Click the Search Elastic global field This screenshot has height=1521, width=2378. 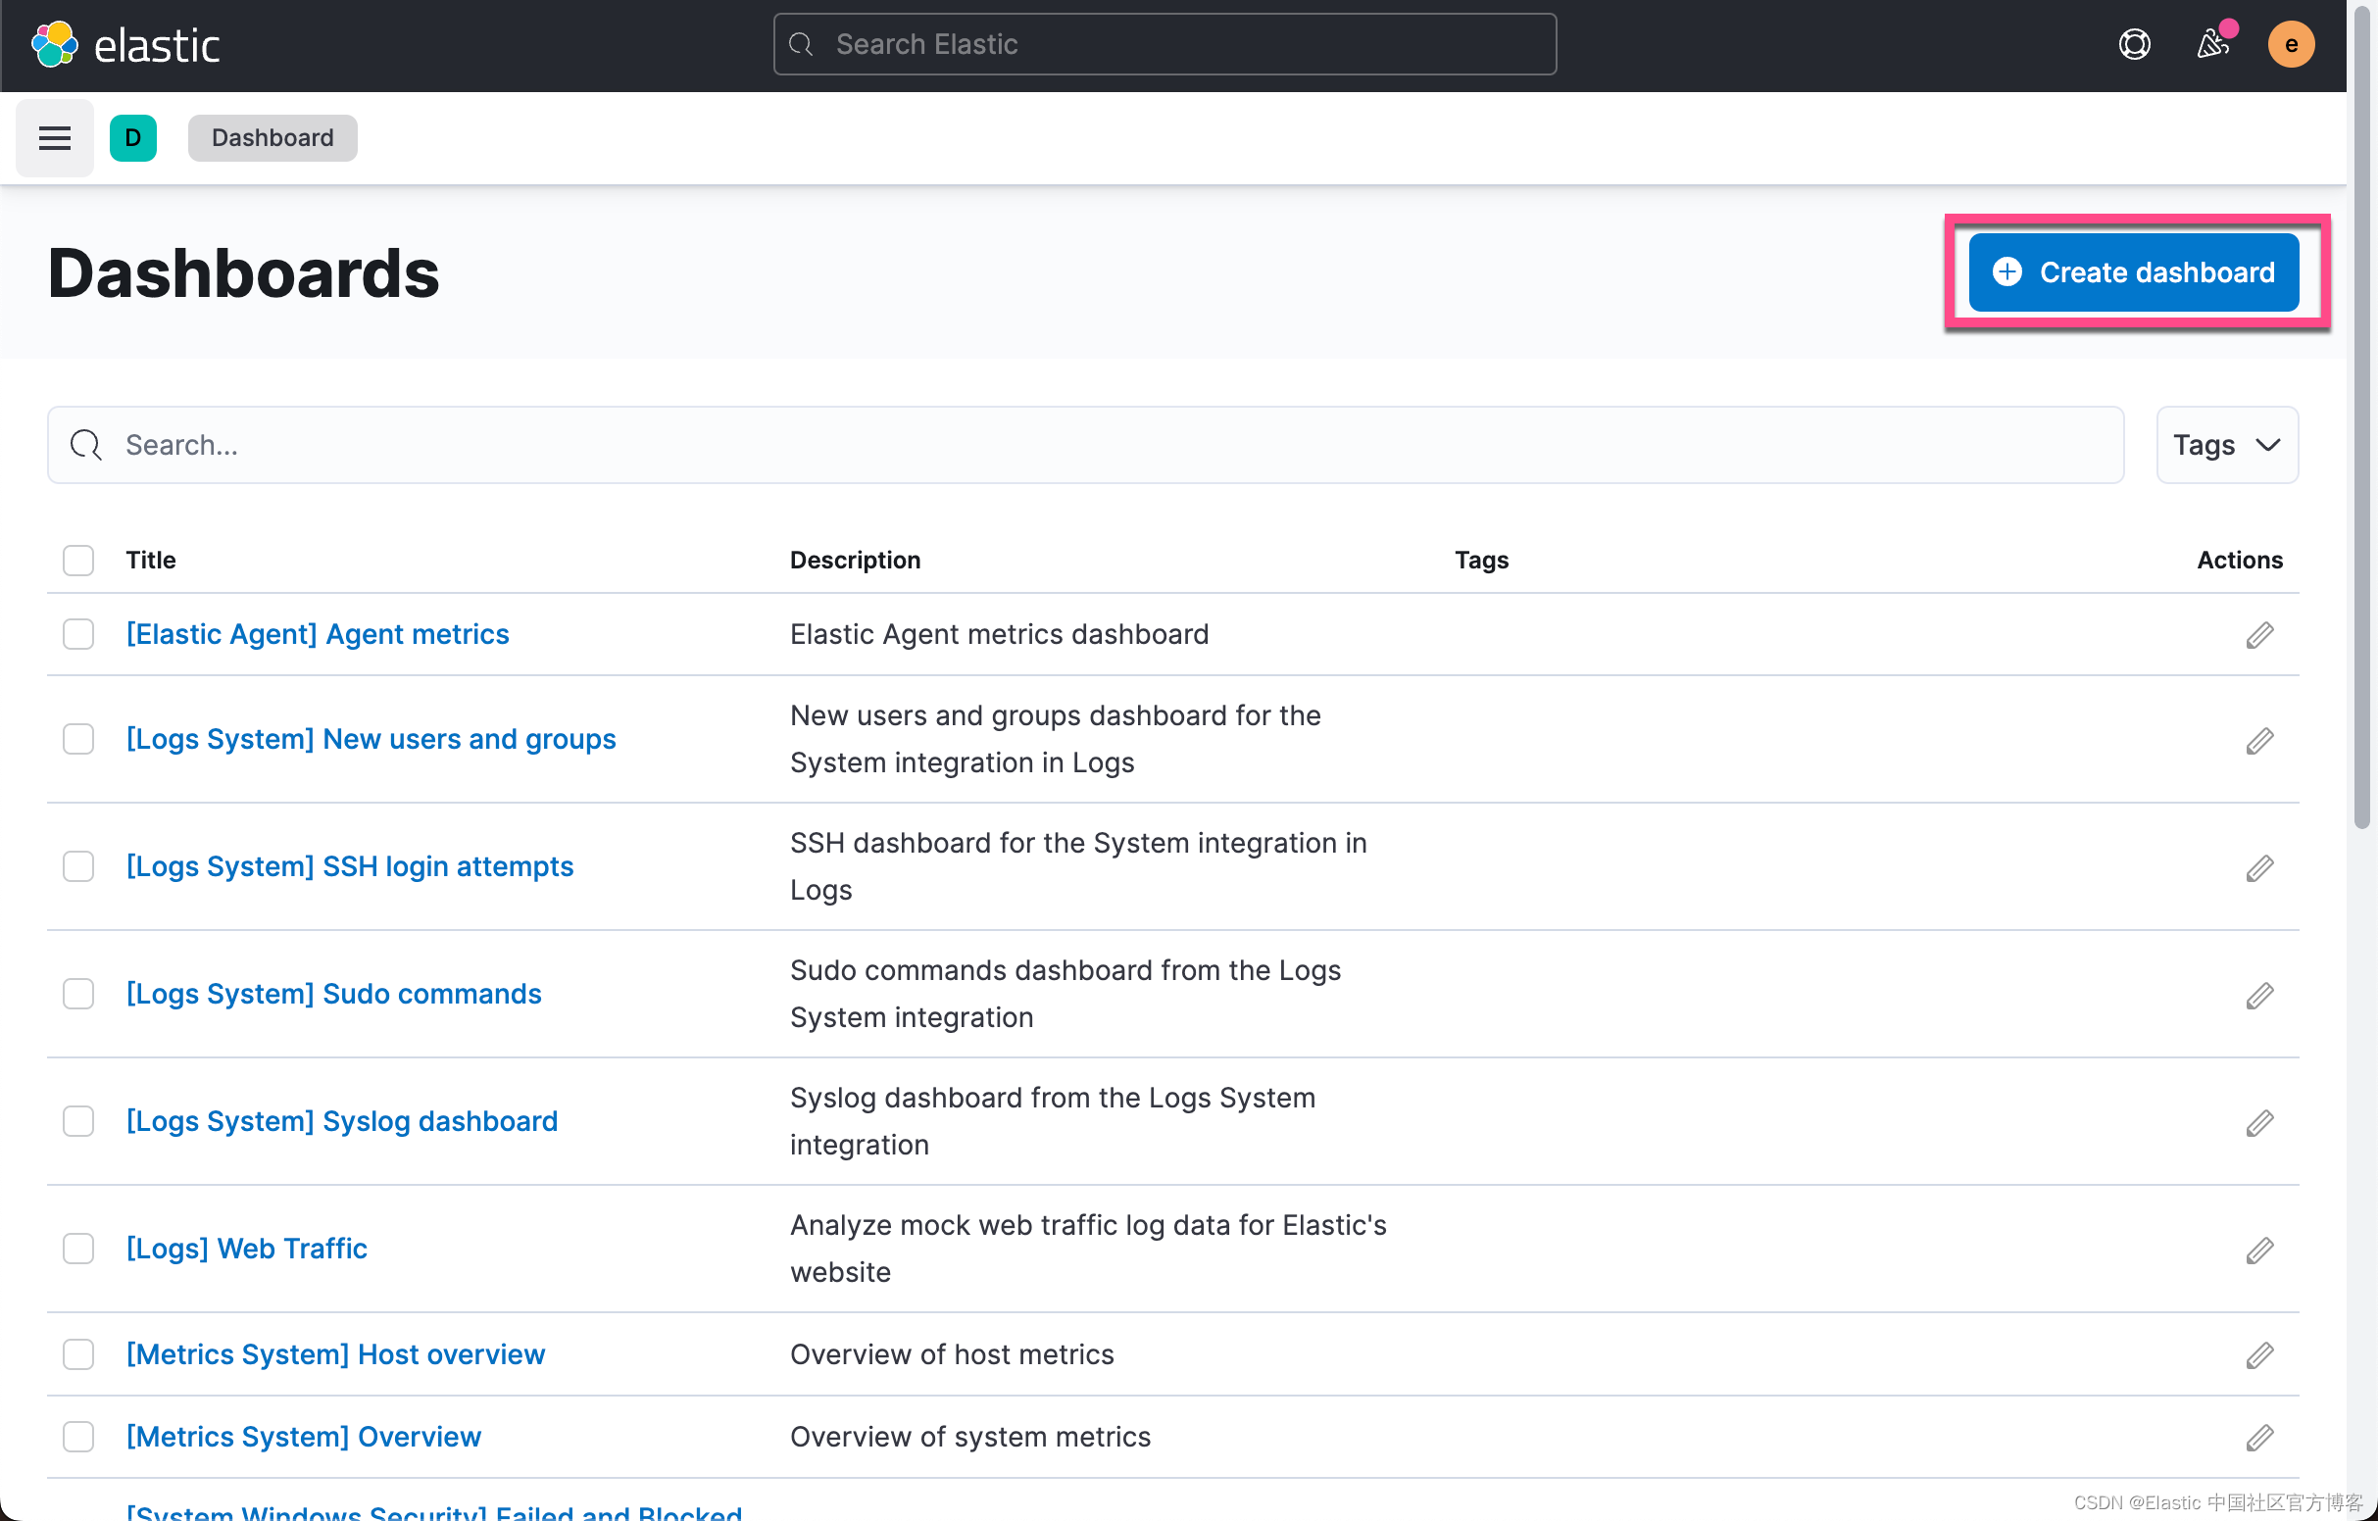tap(1165, 44)
